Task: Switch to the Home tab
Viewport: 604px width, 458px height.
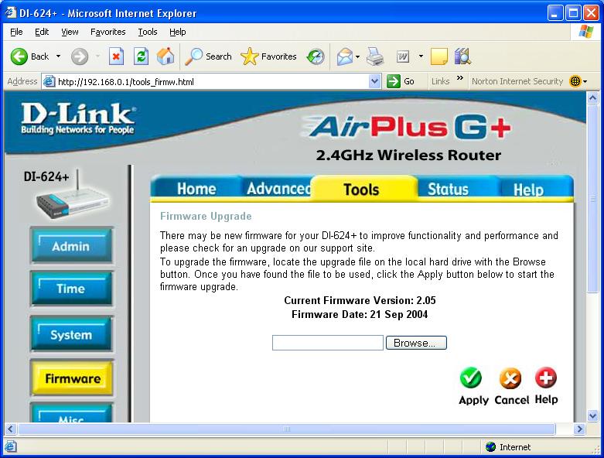Action: pos(196,189)
